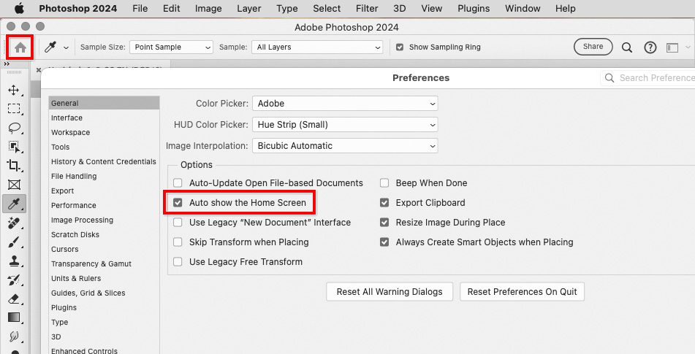Select the Move tool
Viewport: 695px width, 354px height.
14,91
